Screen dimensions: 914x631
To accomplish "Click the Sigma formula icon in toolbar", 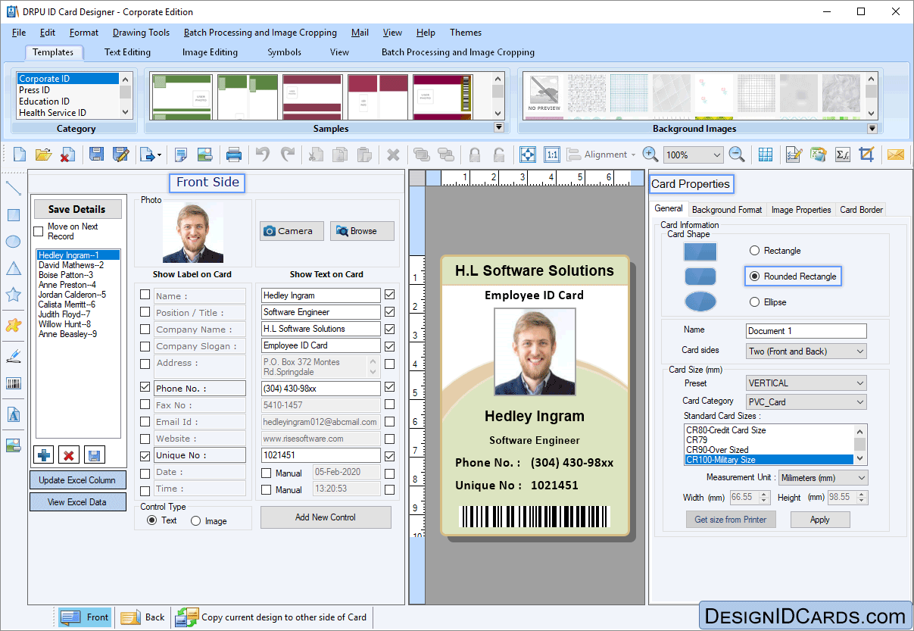I will [842, 155].
